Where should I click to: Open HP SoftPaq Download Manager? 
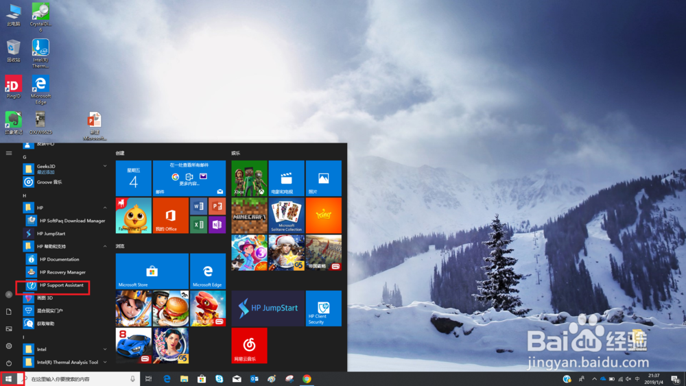(x=72, y=221)
